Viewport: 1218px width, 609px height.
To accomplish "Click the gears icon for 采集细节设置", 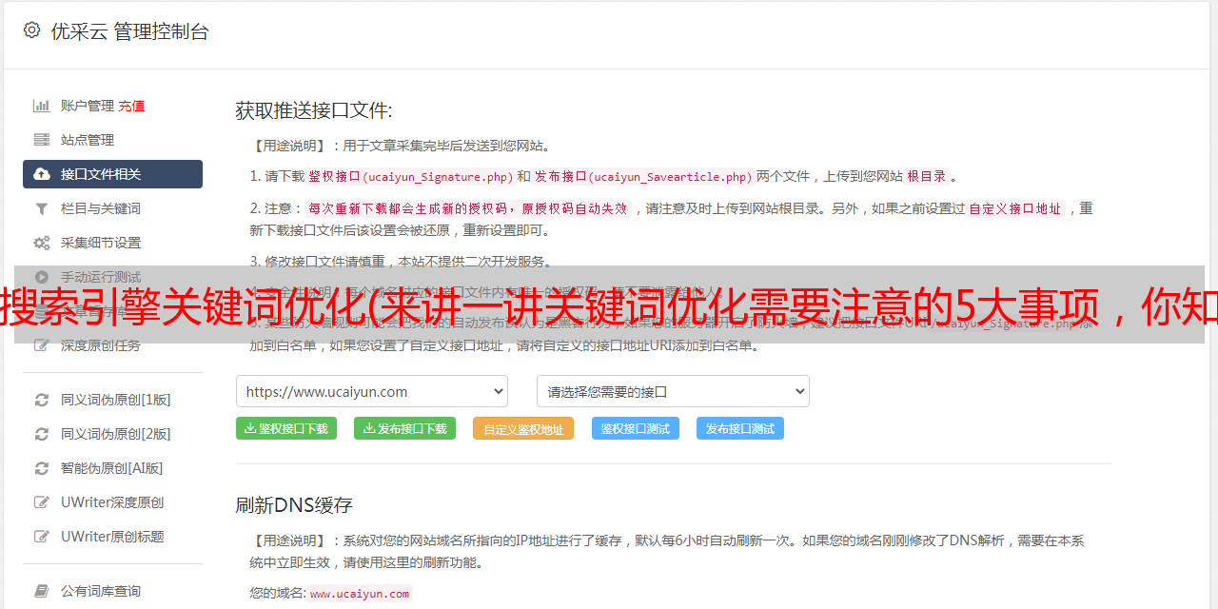I will (x=42, y=243).
